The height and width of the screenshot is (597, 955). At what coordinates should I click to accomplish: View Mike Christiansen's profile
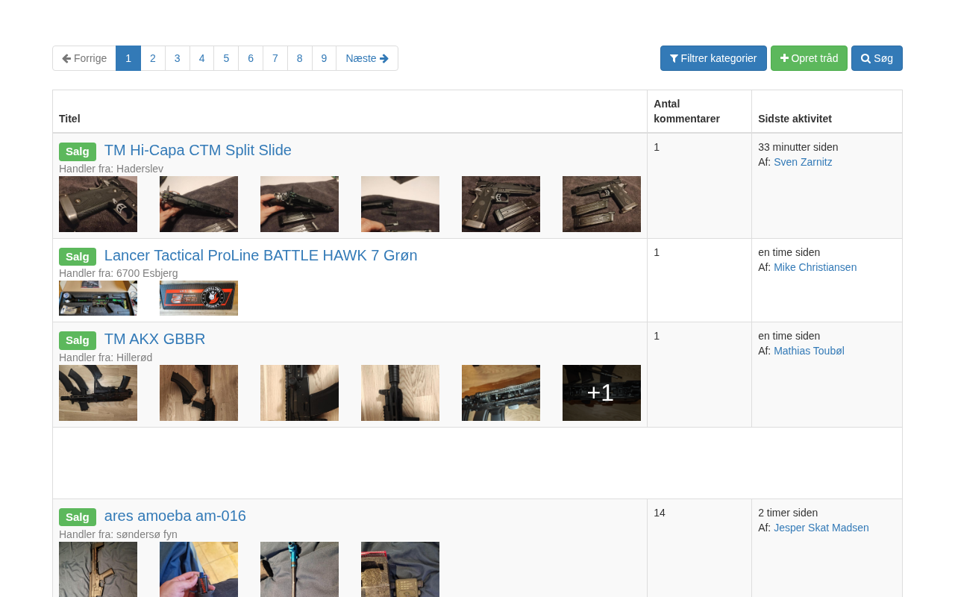(815, 267)
